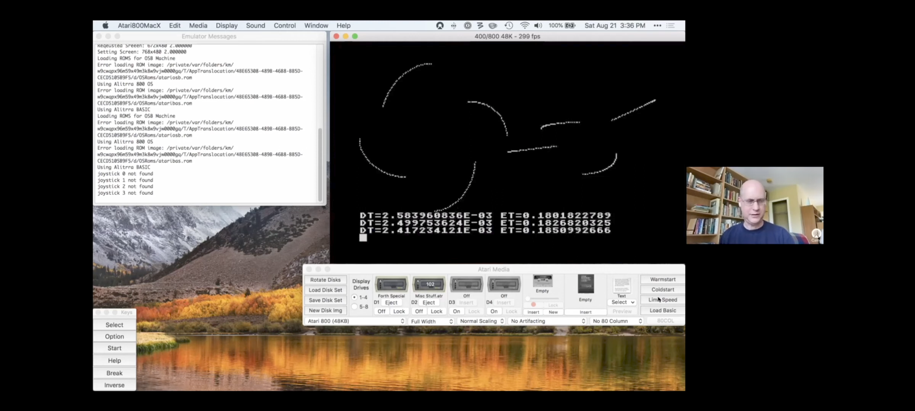Click the Load Disk Set button

[x=325, y=290]
